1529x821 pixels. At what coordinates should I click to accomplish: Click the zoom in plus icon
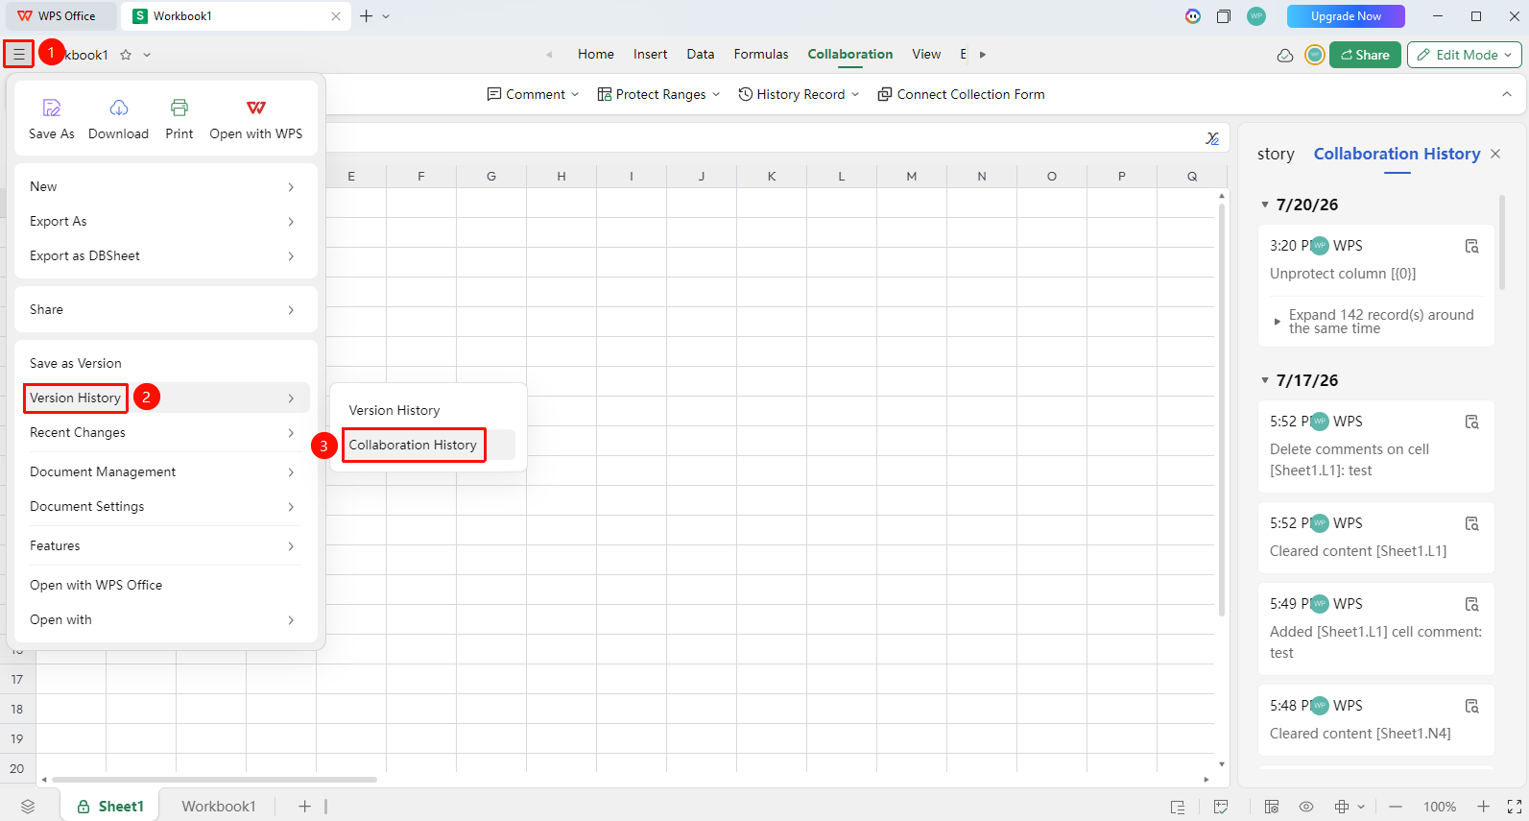click(x=1483, y=807)
